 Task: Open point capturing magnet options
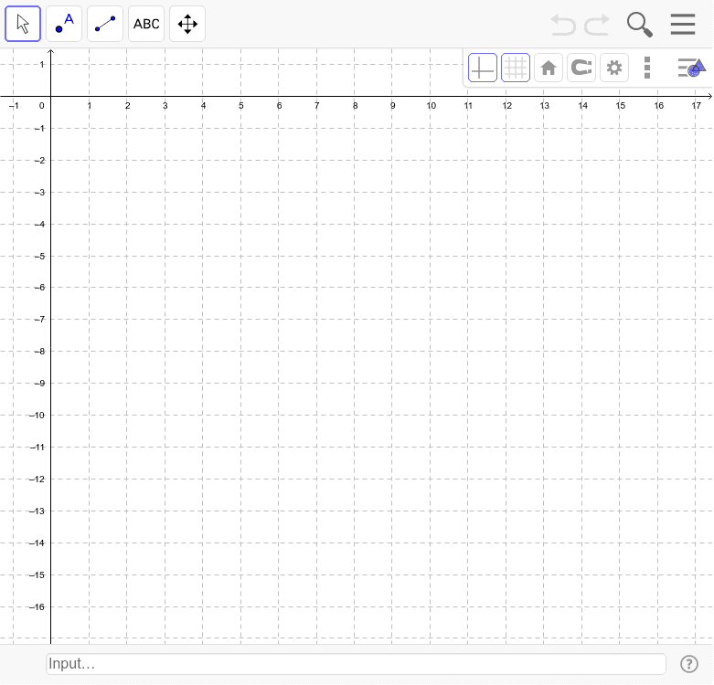[x=581, y=68]
